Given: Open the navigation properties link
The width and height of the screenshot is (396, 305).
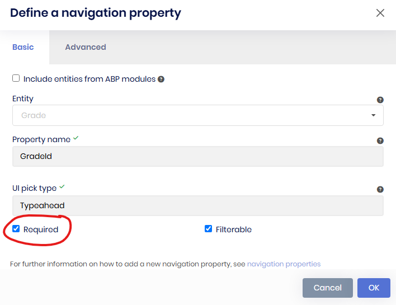Looking at the screenshot, I should tap(284, 264).
